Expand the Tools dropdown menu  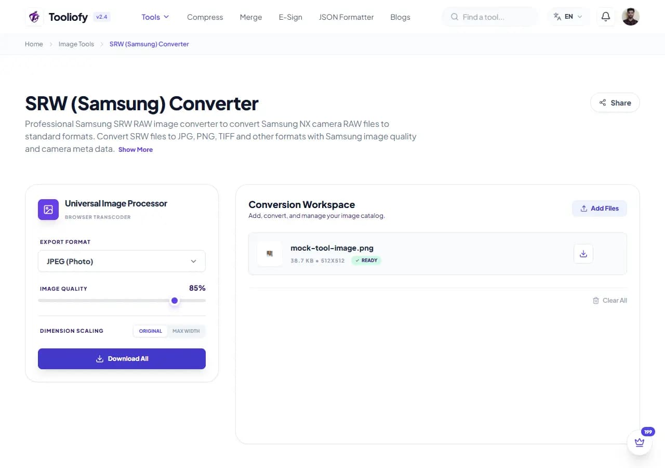(155, 17)
